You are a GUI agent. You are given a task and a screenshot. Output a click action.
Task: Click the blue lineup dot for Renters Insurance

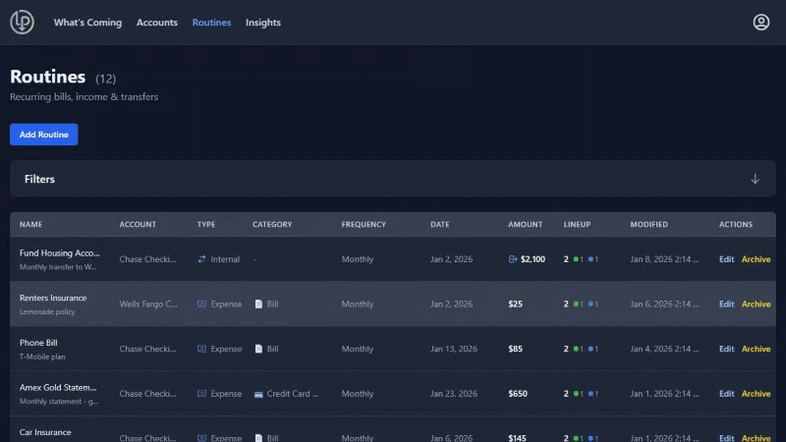[x=590, y=304]
